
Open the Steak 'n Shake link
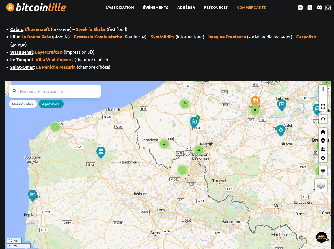[x=91, y=29]
